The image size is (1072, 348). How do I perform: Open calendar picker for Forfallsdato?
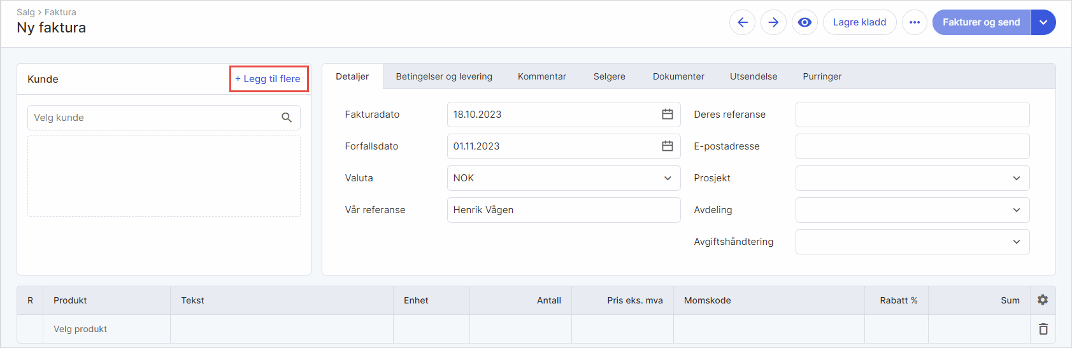667,146
